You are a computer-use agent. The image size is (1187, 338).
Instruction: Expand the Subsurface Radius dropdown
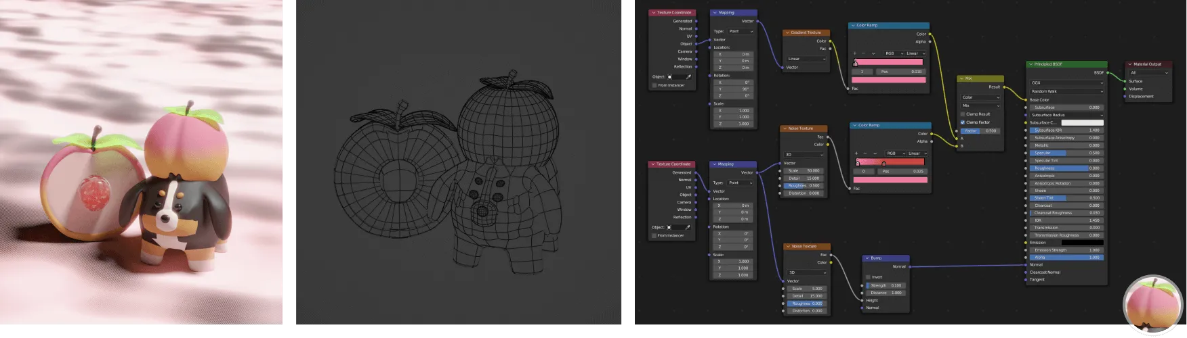[1066, 115]
